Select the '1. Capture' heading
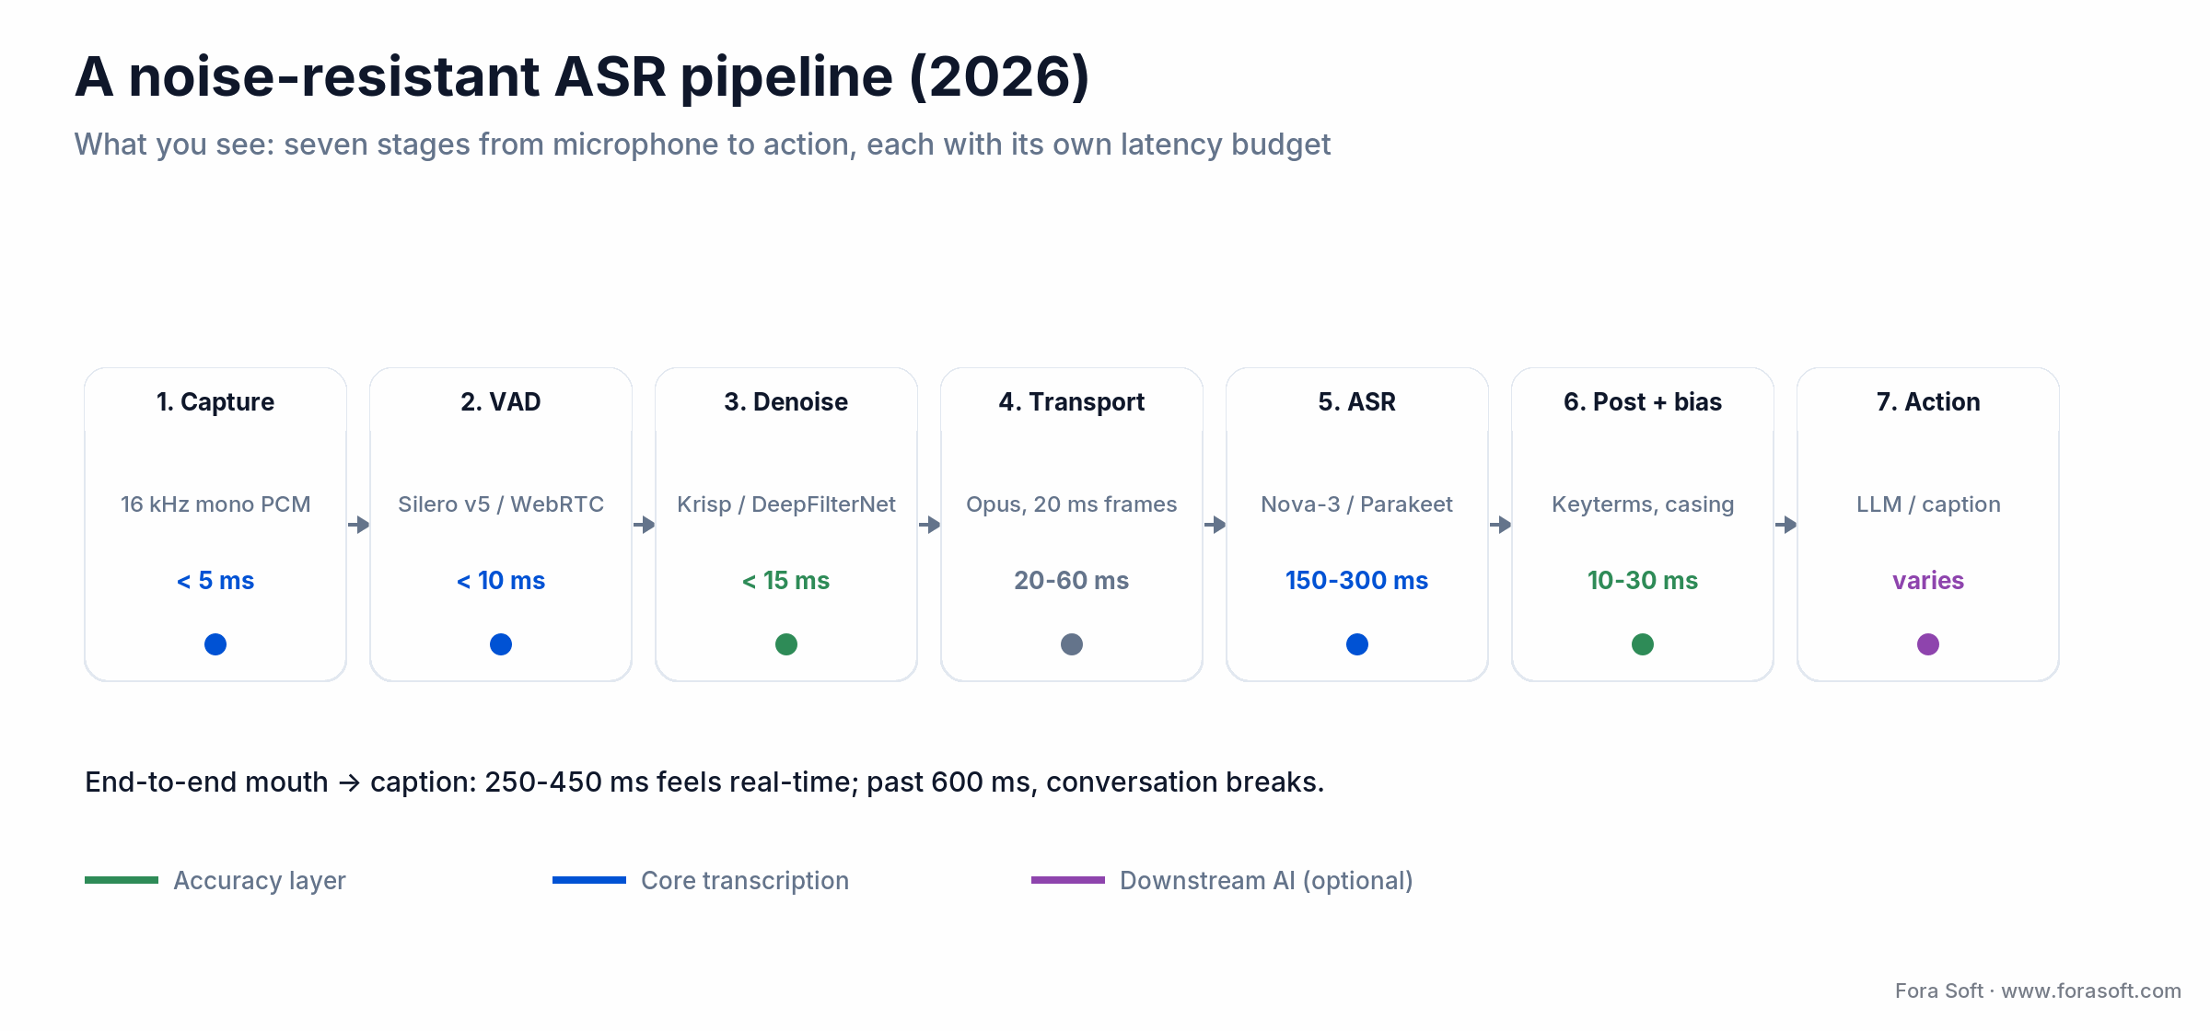 pyautogui.click(x=215, y=402)
